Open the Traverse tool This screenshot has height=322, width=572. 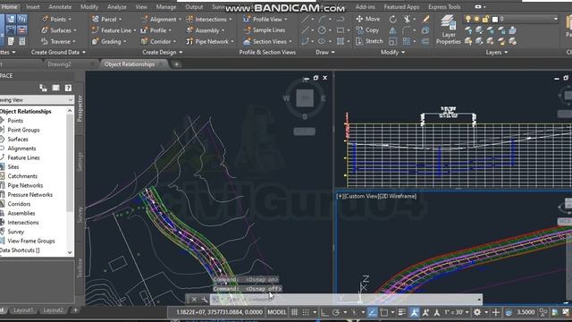pos(58,42)
